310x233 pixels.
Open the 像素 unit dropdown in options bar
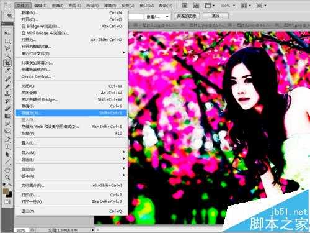(157, 16)
